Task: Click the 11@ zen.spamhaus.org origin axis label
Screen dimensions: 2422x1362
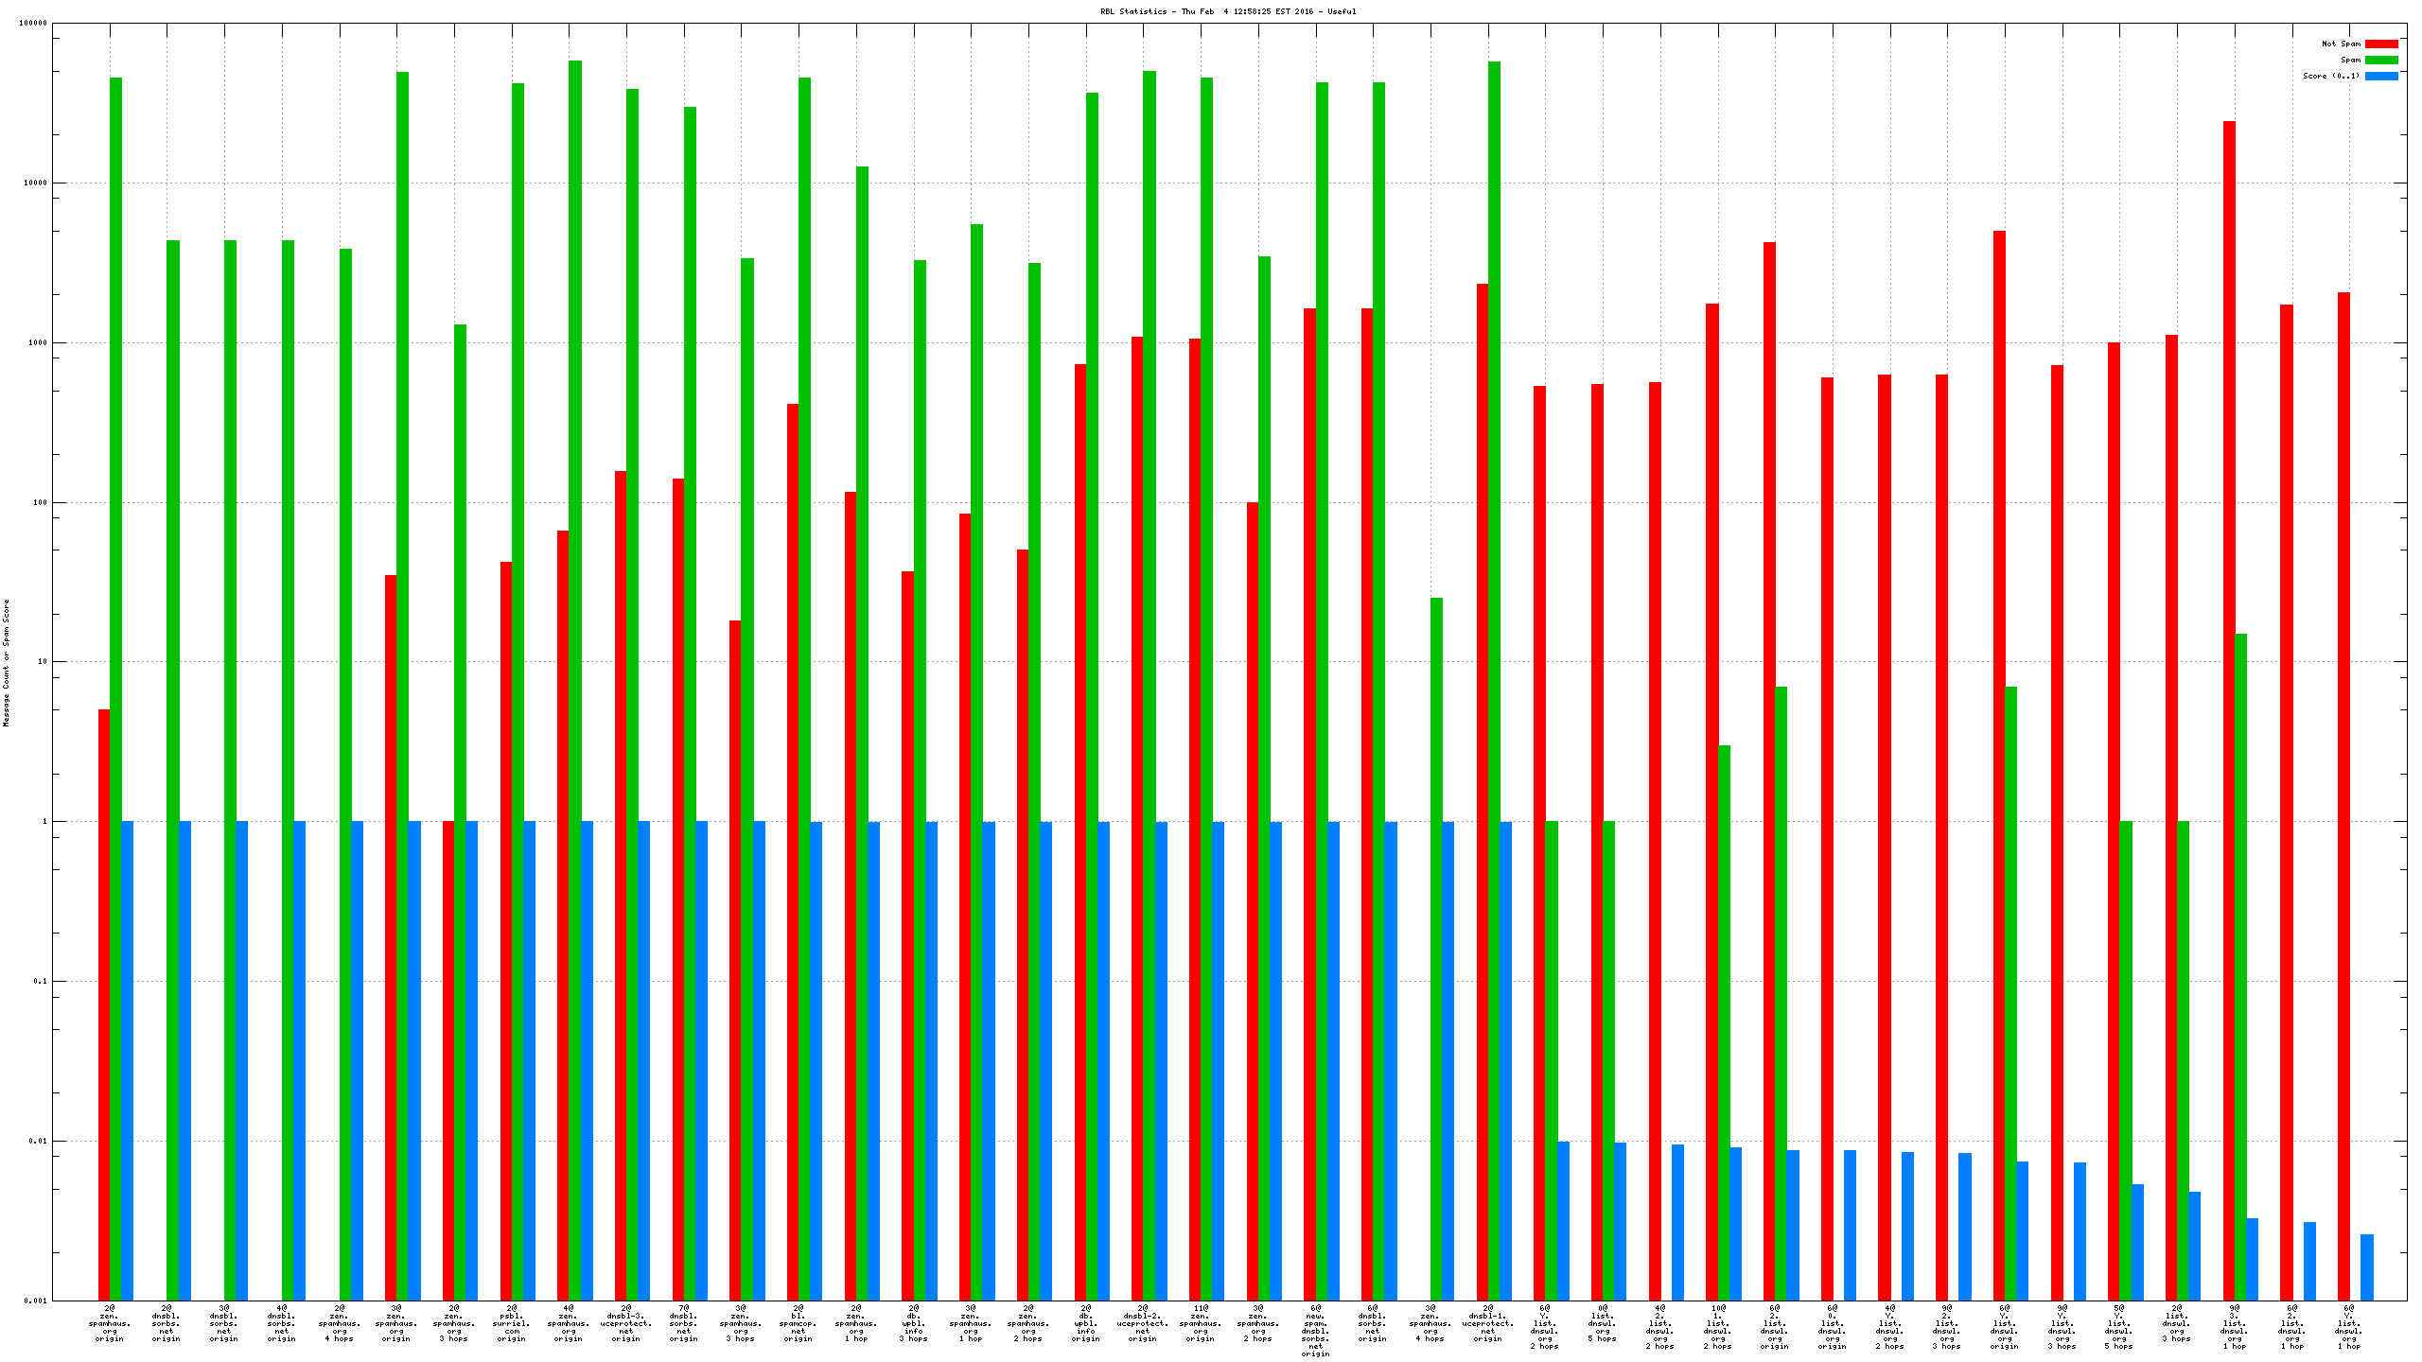Action: [1200, 1323]
